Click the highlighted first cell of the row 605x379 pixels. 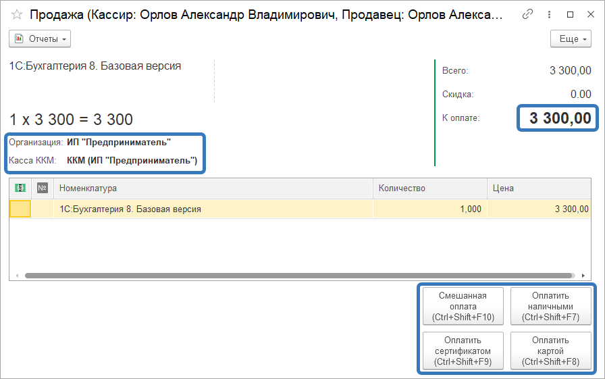point(20,209)
